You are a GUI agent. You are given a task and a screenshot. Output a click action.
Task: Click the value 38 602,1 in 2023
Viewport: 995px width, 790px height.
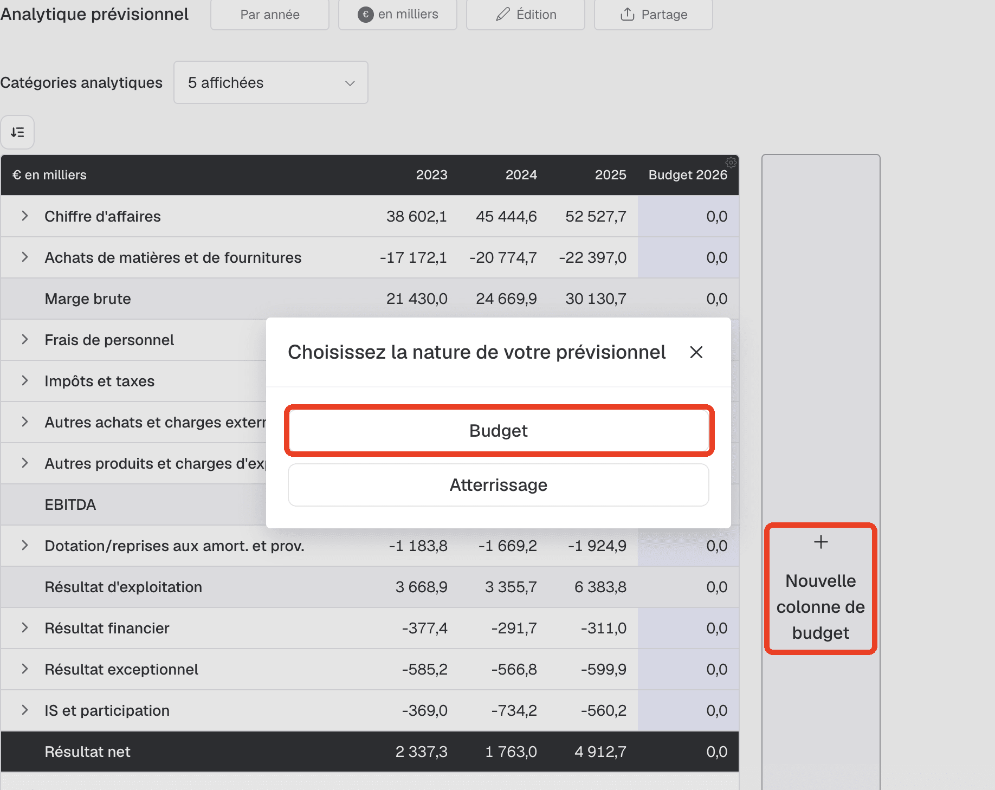point(416,216)
